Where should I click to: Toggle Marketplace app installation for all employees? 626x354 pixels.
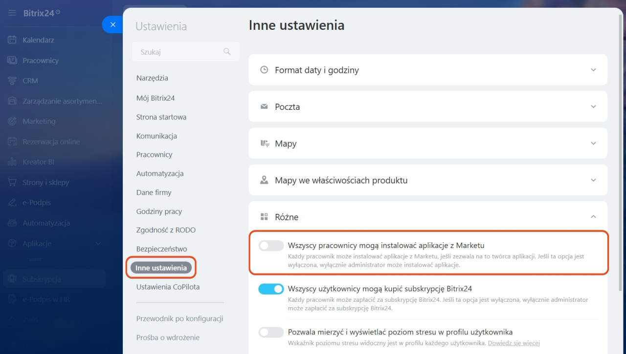pyautogui.click(x=271, y=246)
